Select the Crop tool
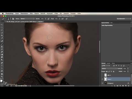 coord(2,35)
